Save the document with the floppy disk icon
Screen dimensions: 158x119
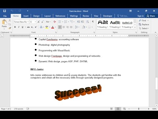tap(5, 11)
